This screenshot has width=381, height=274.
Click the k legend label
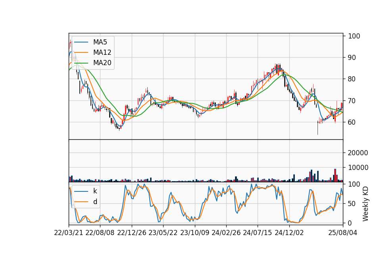[95, 191]
